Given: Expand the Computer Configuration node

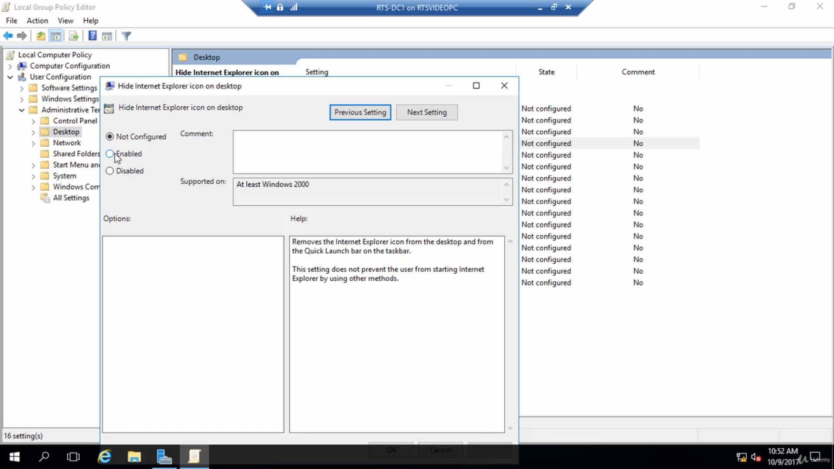Looking at the screenshot, I should (10, 66).
